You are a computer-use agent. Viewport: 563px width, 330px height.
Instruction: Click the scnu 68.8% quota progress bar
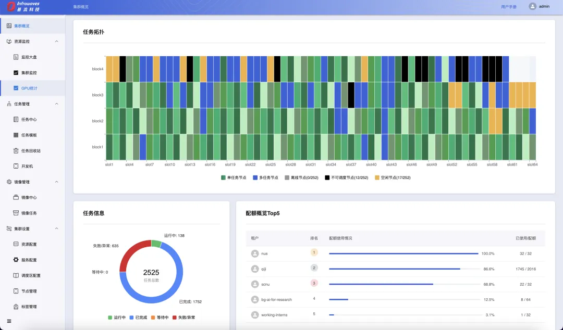pyautogui.click(x=405, y=284)
